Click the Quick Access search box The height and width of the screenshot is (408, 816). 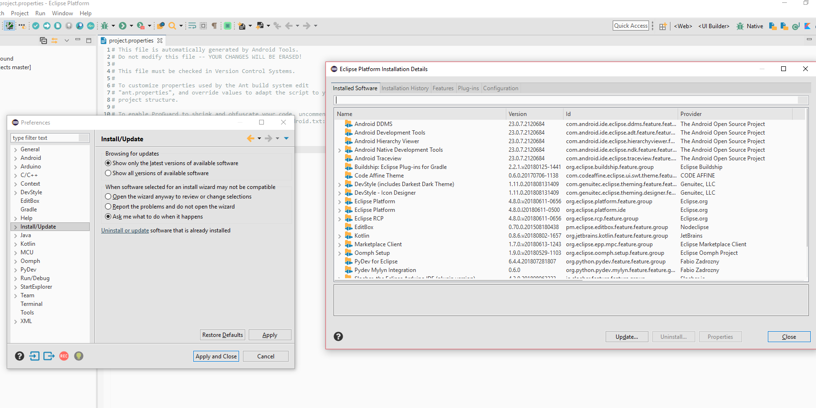click(631, 26)
